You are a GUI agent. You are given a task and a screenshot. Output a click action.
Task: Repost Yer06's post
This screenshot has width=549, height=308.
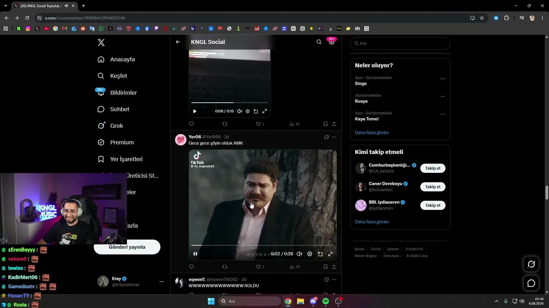(x=225, y=267)
